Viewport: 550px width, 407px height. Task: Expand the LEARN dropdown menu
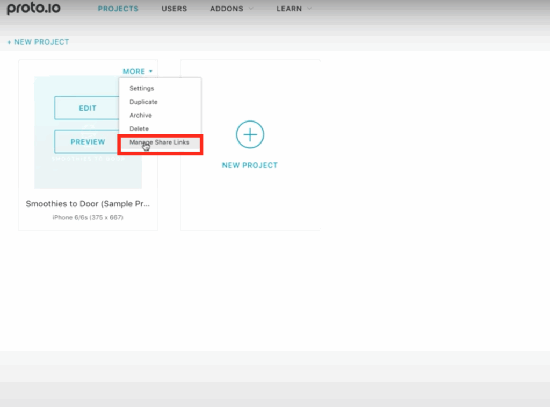[288, 9]
